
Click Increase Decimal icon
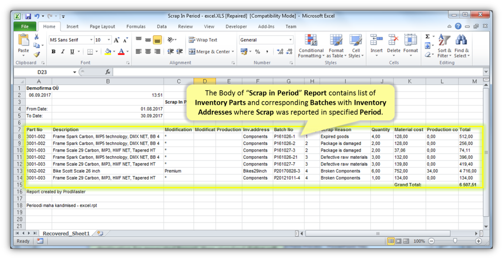coord(280,52)
